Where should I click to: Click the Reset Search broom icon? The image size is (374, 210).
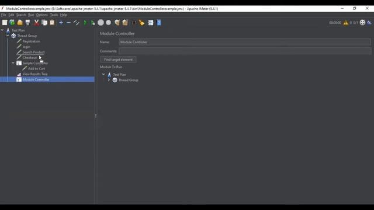click(x=142, y=23)
